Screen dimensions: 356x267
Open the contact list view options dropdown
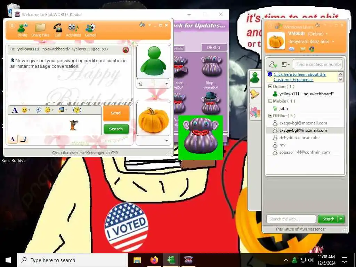(286, 65)
